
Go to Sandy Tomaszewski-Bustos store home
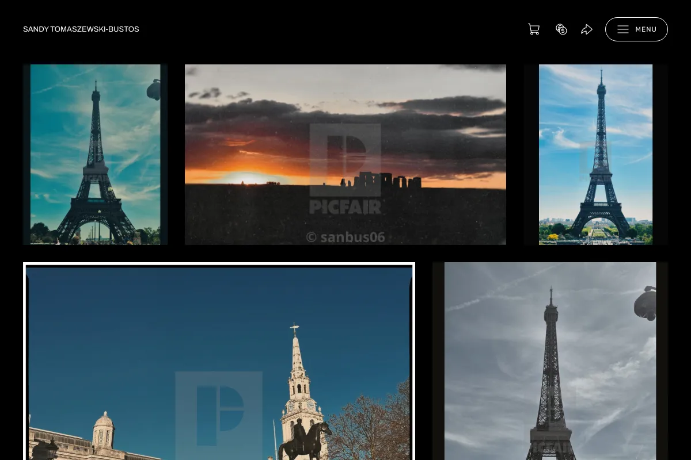(x=81, y=29)
